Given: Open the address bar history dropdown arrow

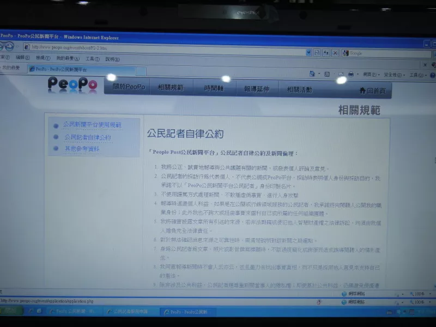Looking at the screenshot, I should click(x=308, y=52).
